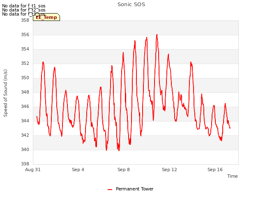Viewport: 263px width, 197px height.
Task: Click the 'Sep 12' x-axis tick label
Action: coord(169,170)
